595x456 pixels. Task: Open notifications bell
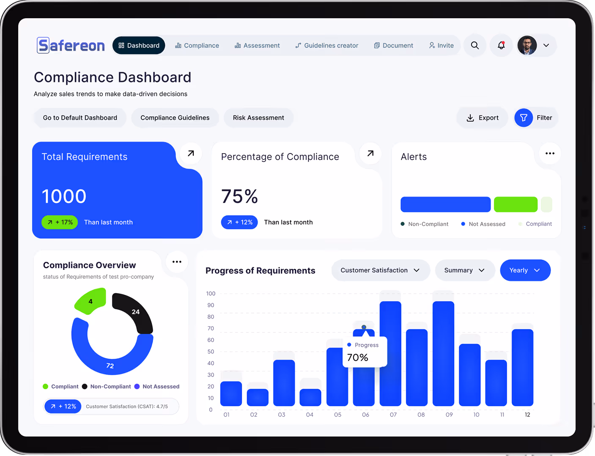[x=501, y=45]
